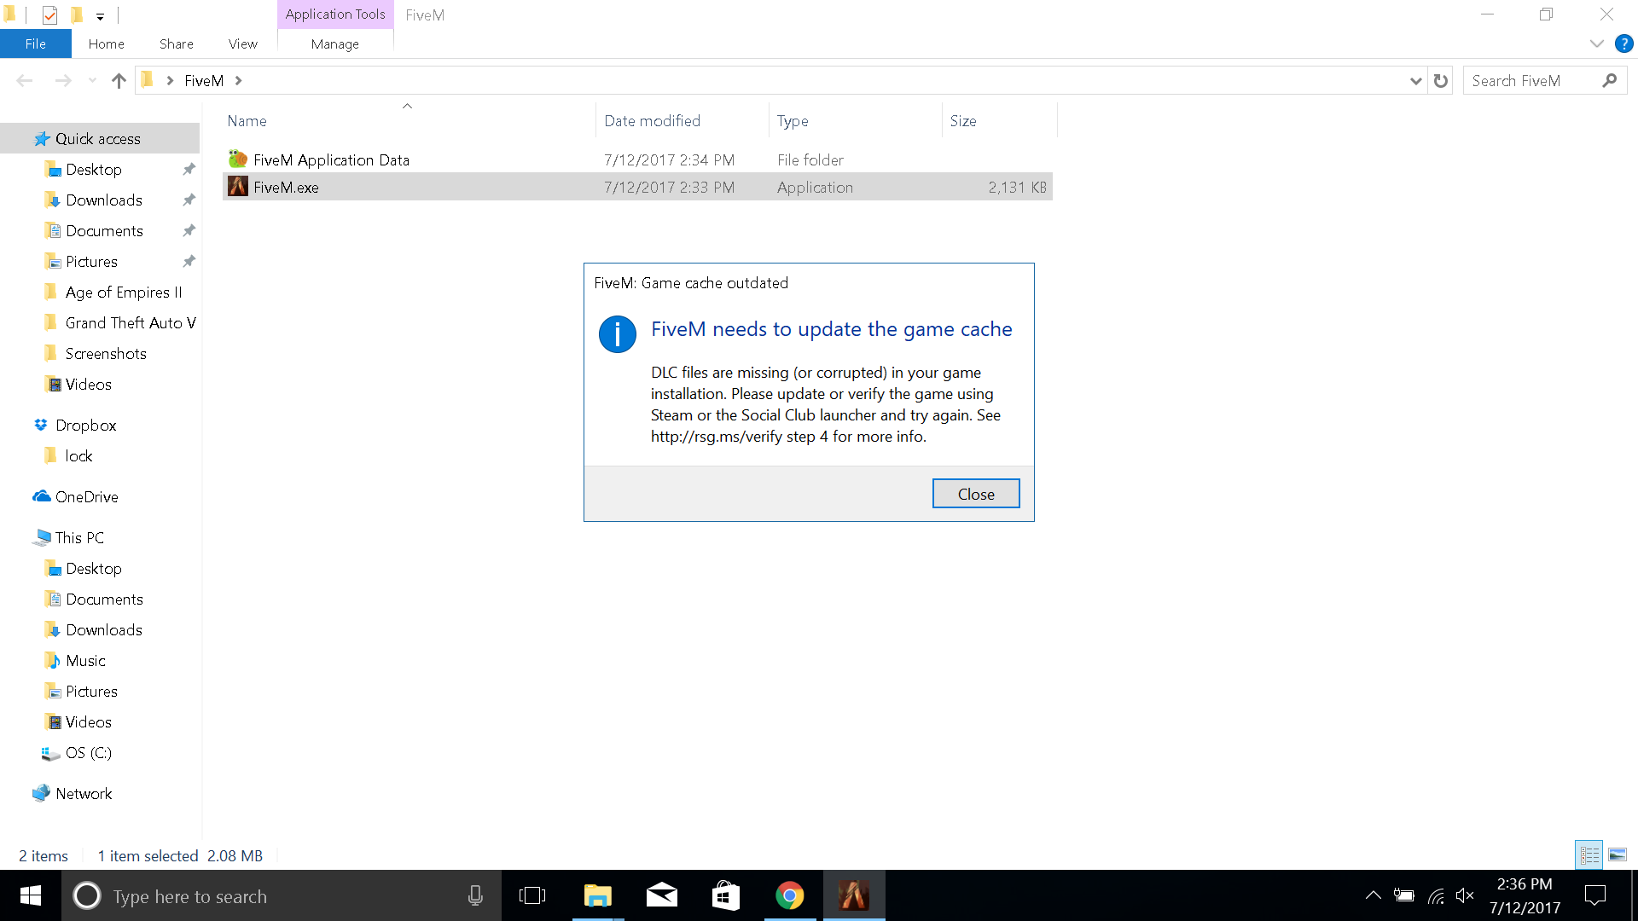1638x921 pixels.
Task: Refresh the FiveM folder view
Action: click(x=1441, y=80)
